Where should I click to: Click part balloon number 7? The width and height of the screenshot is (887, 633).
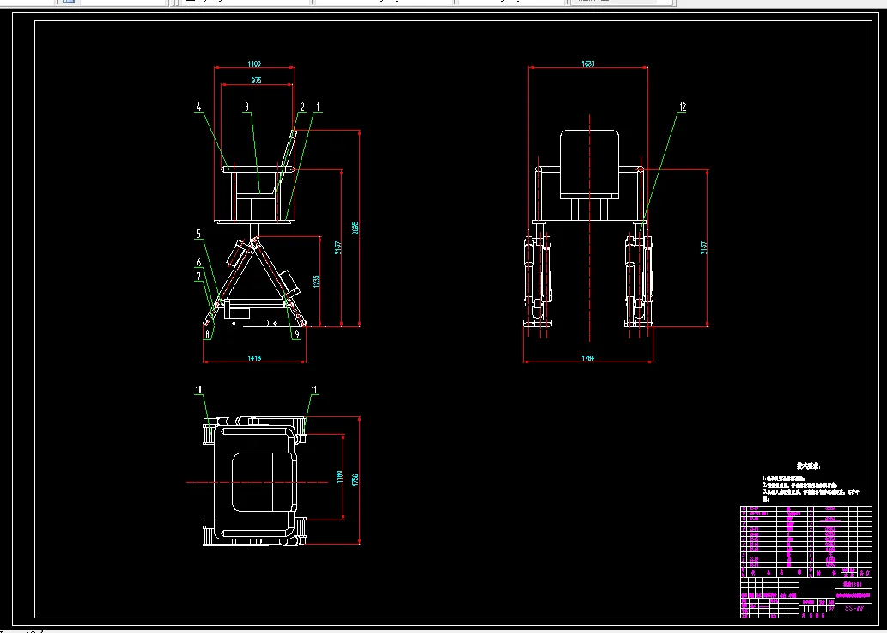click(x=198, y=277)
